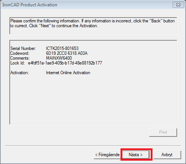This screenshot has width=186, height=164.
Task: Go back with < Föregående button
Action: [107, 155]
